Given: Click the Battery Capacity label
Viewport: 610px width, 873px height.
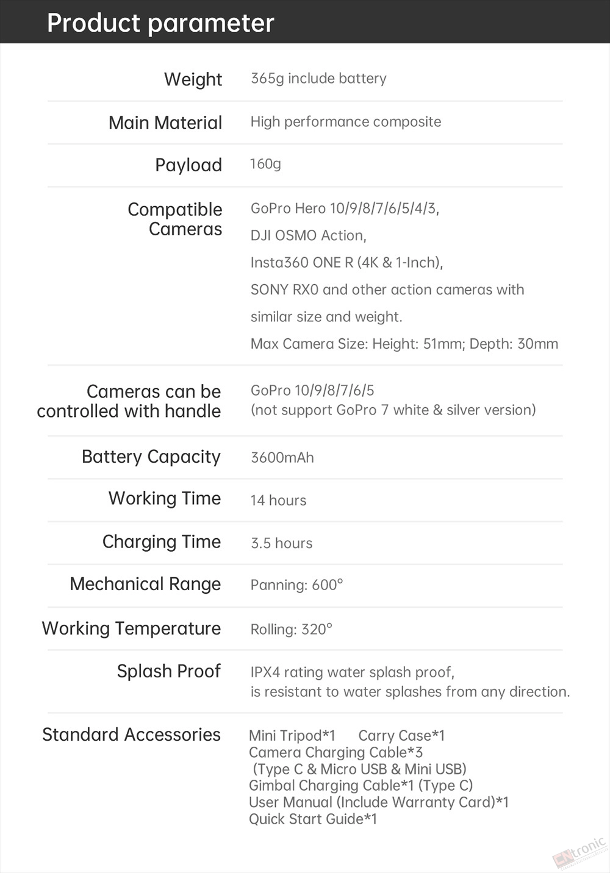Looking at the screenshot, I should (151, 457).
